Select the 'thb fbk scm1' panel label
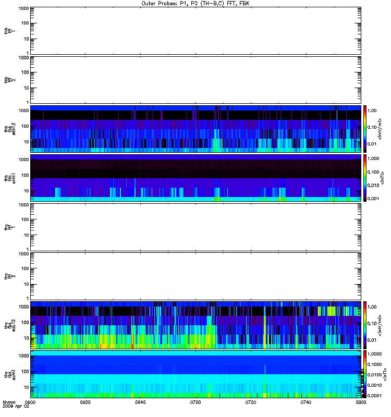The width and height of the screenshot is (391, 417). pos(9,178)
